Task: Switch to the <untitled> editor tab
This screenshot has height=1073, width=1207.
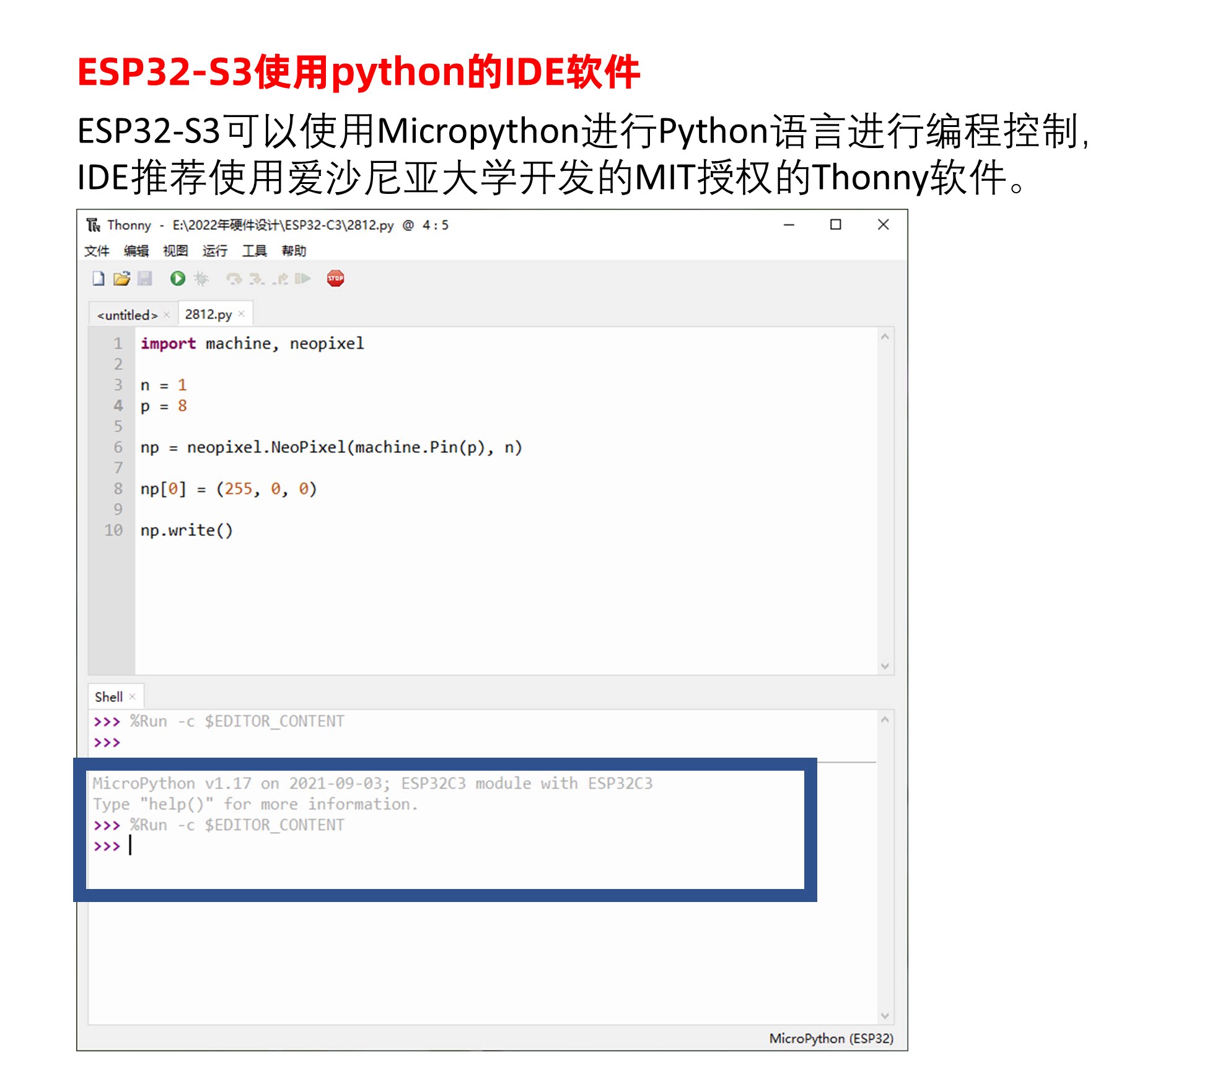Action: tap(127, 315)
